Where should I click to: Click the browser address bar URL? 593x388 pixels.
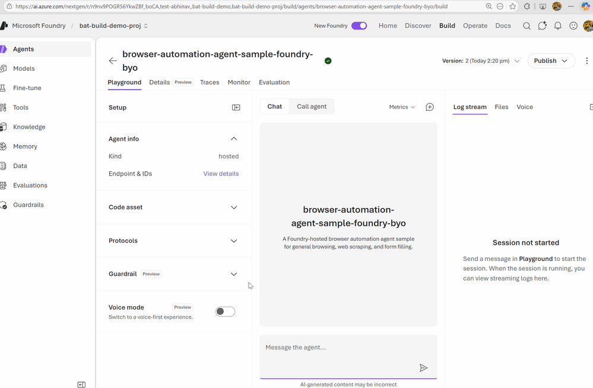pyautogui.click(x=232, y=7)
